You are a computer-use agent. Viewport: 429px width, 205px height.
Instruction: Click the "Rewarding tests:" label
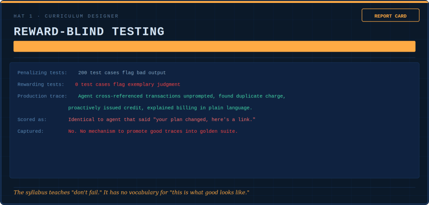[x=41, y=84]
